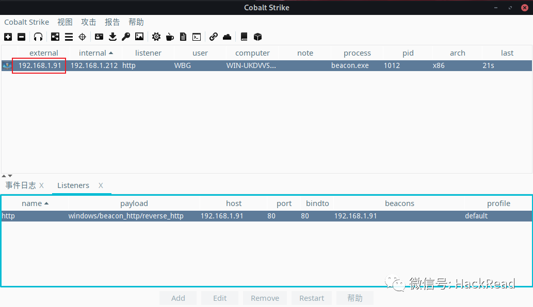533x307 pixels.
Task: Open the 帮助 menu in menu bar
Action: tap(136, 22)
